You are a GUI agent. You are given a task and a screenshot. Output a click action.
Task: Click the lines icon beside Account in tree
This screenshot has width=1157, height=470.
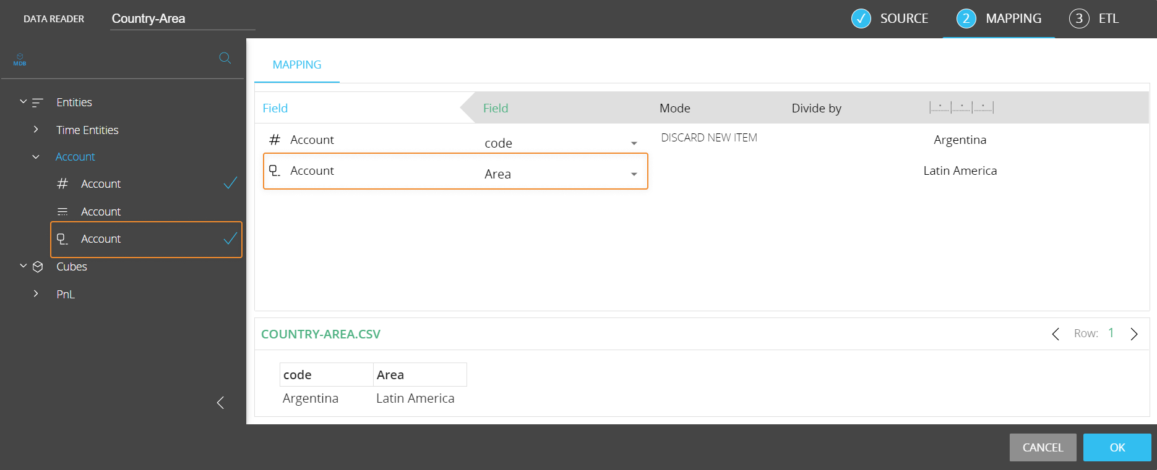coord(62,212)
